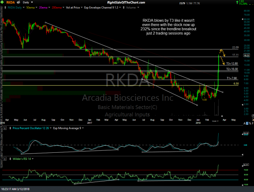Toggle percent '%' axis button

click(250, 123)
